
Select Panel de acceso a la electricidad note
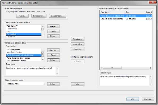point(24,55)
